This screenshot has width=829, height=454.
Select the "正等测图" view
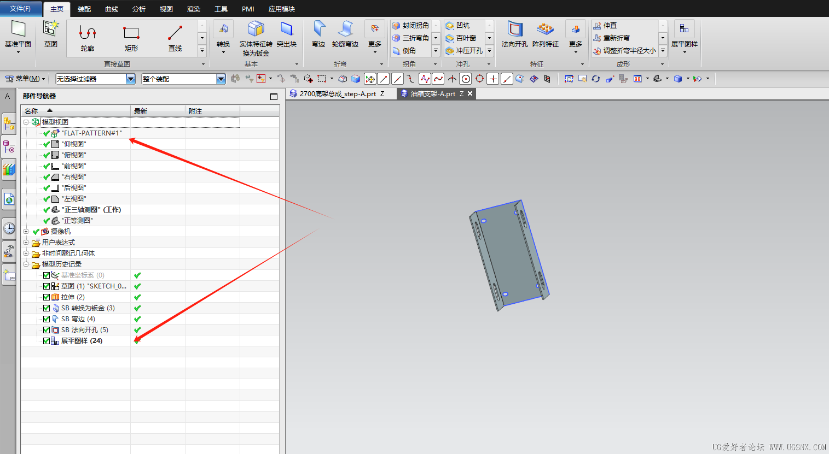(x=77, y=221)
